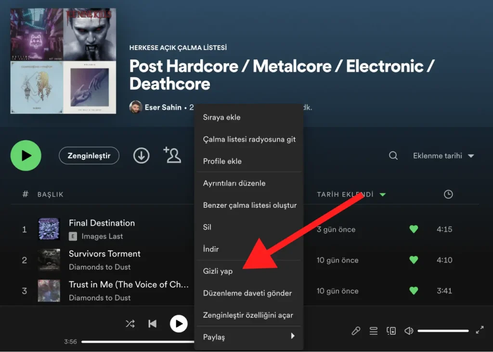Image resolution: width=493 pixels, height=352 pixels.
Task: Click the 4:10 duration of Survivors Torment
Action: pos(444,260)
